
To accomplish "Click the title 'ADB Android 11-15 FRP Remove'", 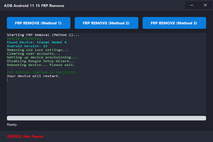I will pos(34,6).
